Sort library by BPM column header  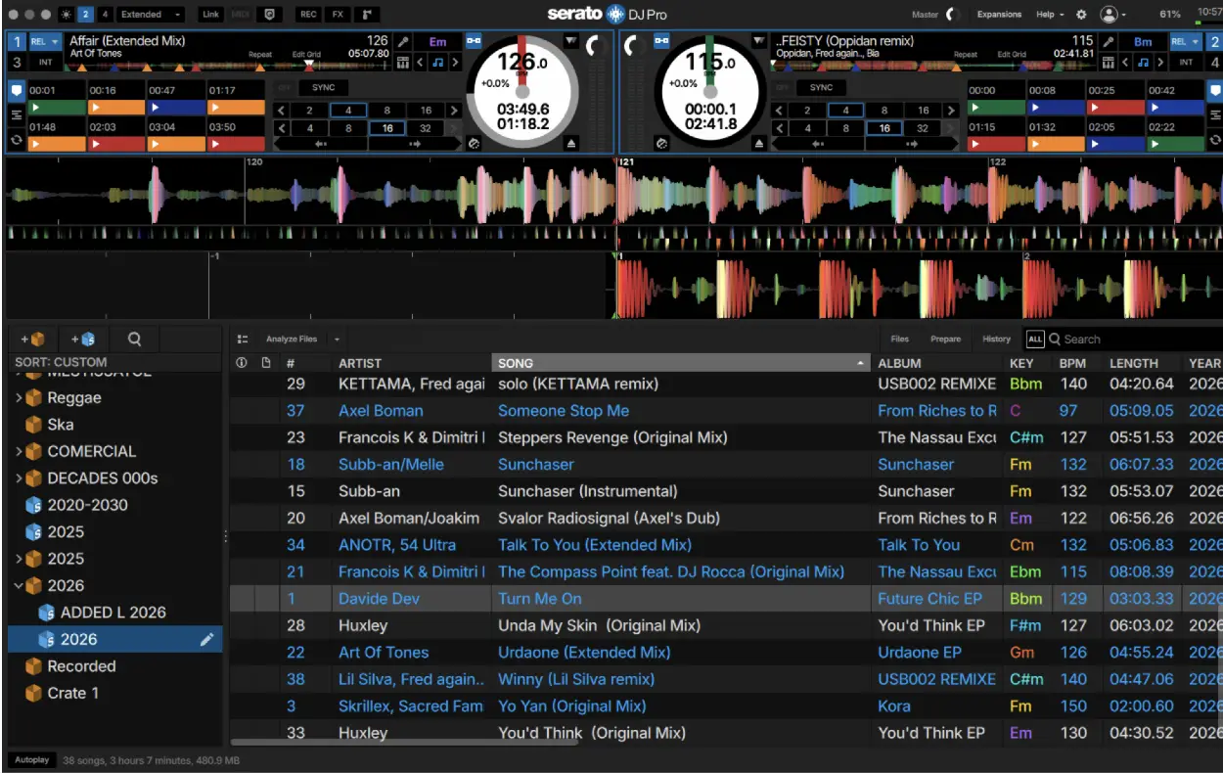click(1072, 363)
